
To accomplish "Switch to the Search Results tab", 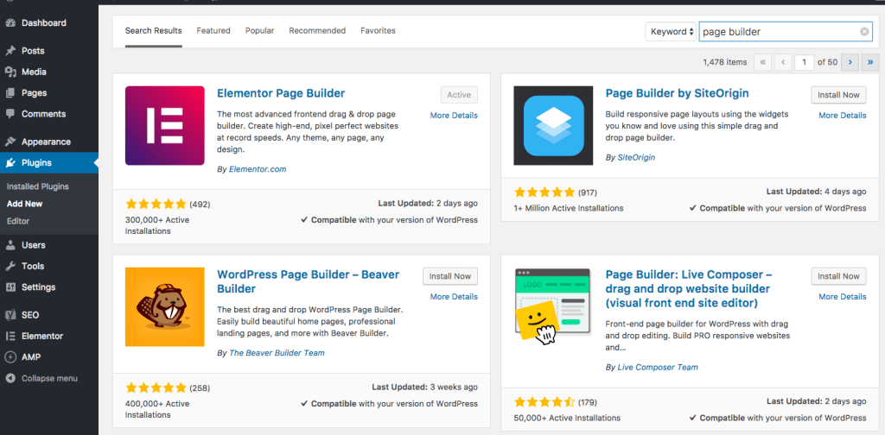I will coord(154,30).
